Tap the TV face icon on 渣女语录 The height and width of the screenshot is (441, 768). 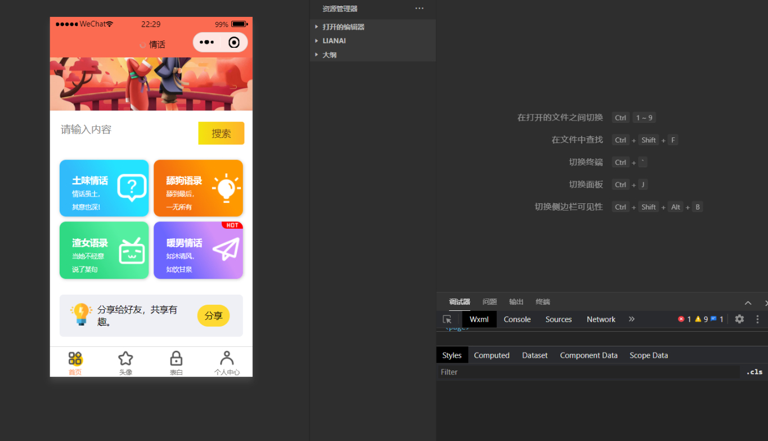click(132, 251)
